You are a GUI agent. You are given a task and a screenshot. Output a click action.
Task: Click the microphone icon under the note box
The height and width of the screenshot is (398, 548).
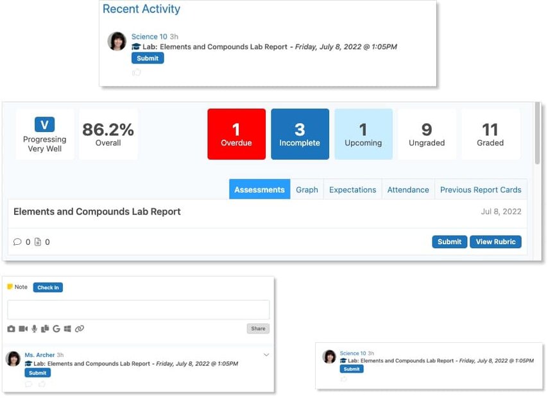point(35,329)
